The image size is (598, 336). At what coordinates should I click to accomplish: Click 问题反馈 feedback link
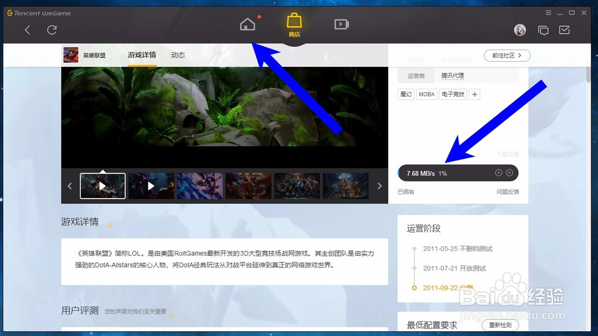click(x=508, y=192)
